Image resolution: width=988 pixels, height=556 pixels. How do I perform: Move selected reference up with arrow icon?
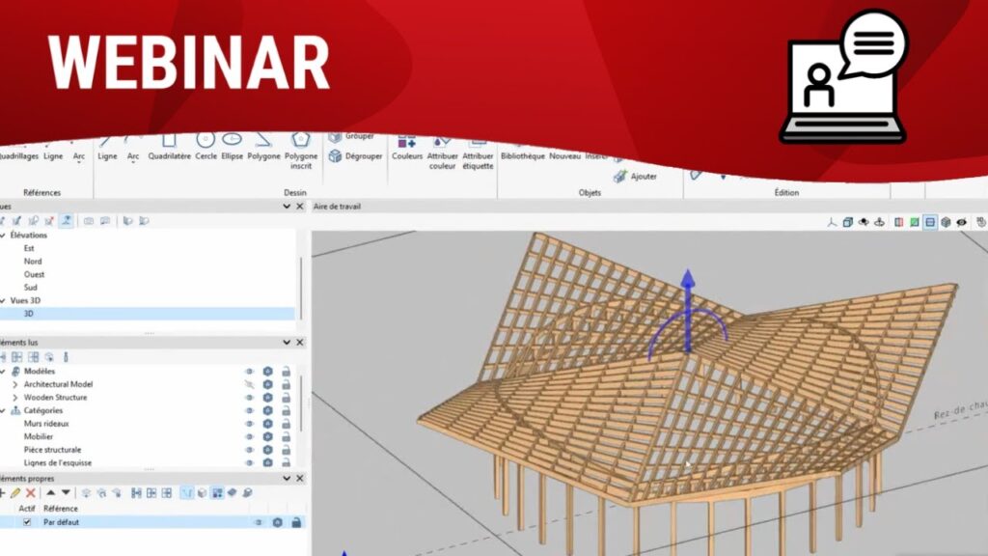tap(50, 492)
